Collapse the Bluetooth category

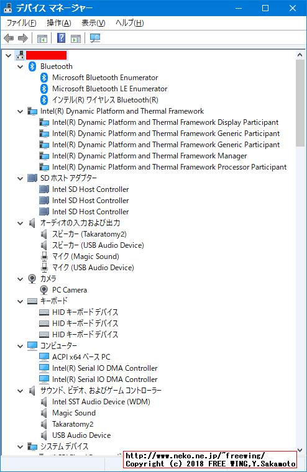tap(20, 66)
